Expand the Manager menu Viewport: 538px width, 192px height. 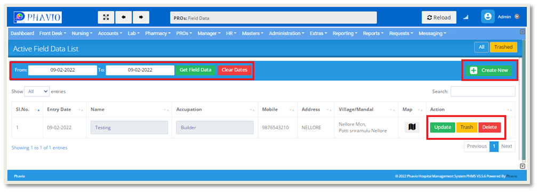(209, 33)
